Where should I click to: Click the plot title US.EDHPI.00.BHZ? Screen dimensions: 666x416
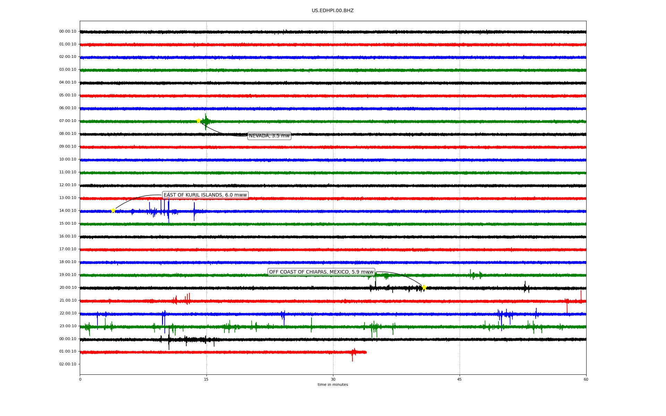[x=333, y=11]
